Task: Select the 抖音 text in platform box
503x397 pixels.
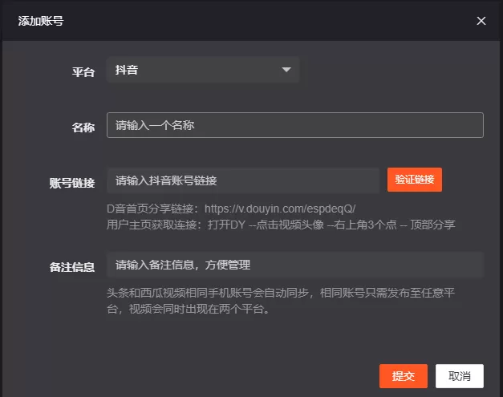Action: tap(127, 70)
